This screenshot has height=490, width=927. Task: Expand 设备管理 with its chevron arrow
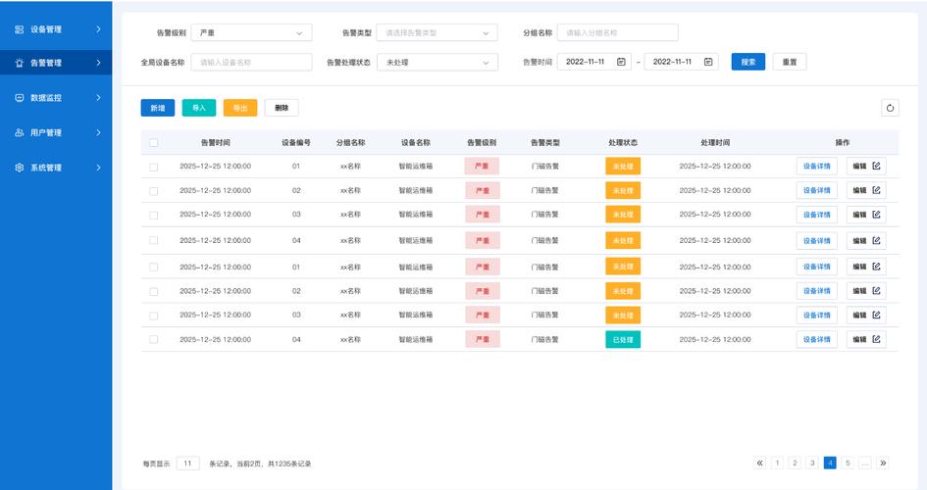(98, 29)
